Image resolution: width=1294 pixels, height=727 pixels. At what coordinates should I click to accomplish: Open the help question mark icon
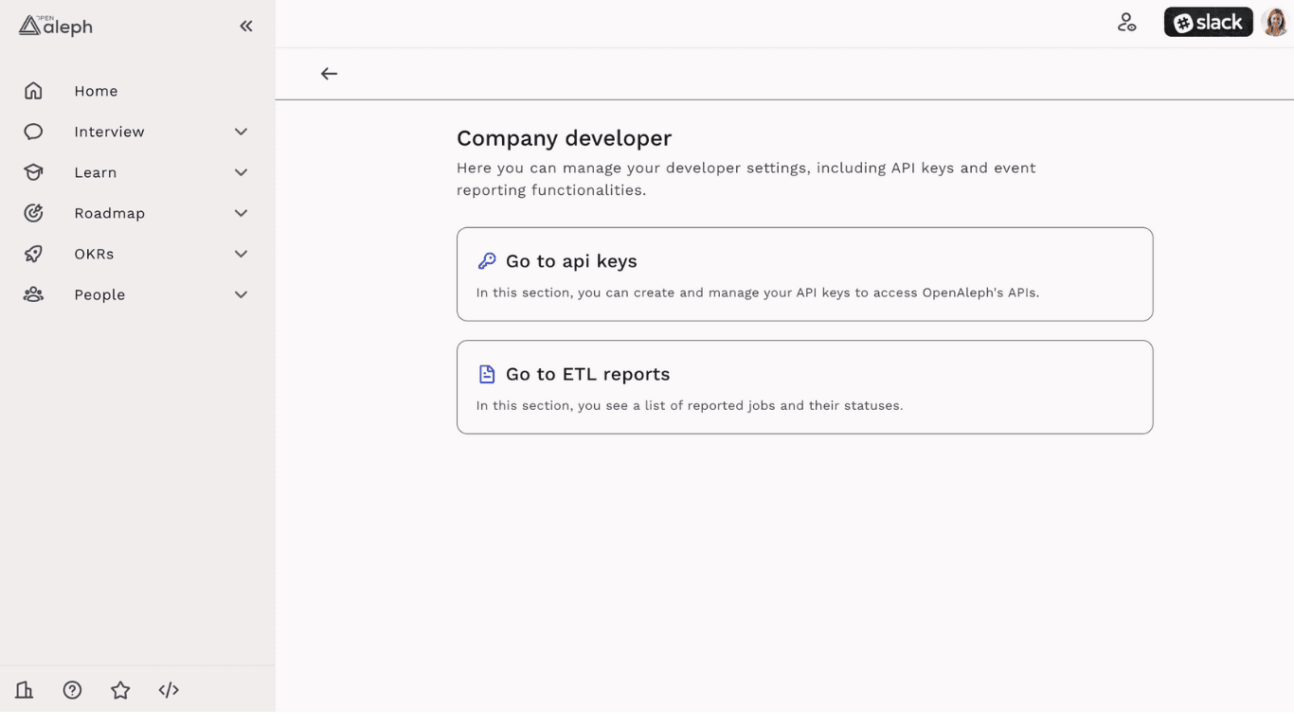pyautogui.click(x=72, y=690)
